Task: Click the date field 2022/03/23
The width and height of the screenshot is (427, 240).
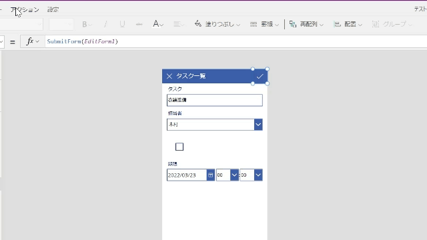Action: tap(187, 175)
